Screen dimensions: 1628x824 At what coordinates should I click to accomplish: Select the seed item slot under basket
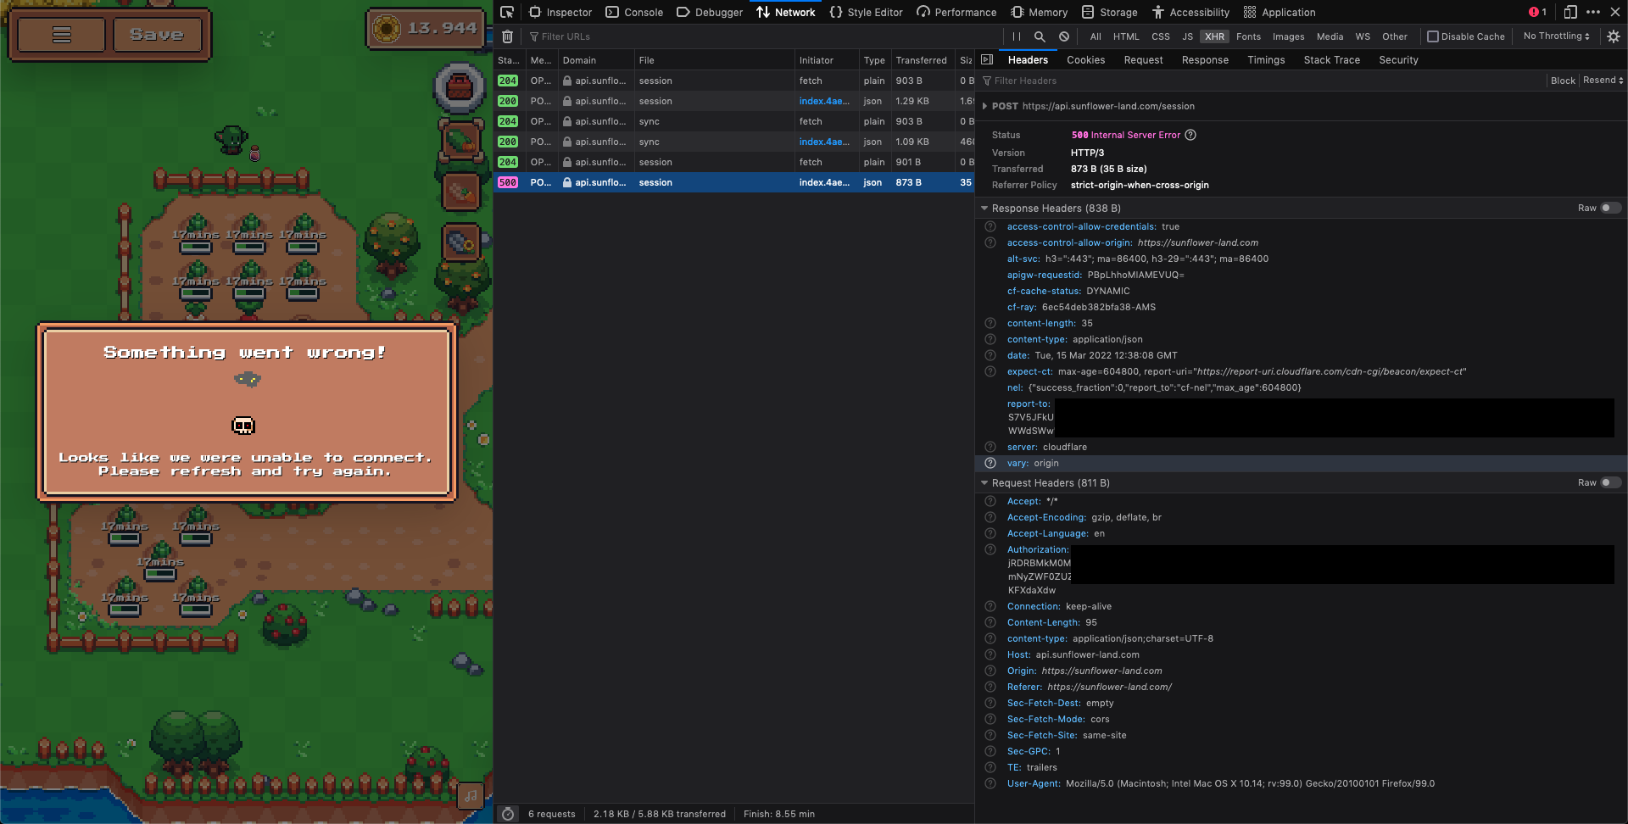(460, 140)
